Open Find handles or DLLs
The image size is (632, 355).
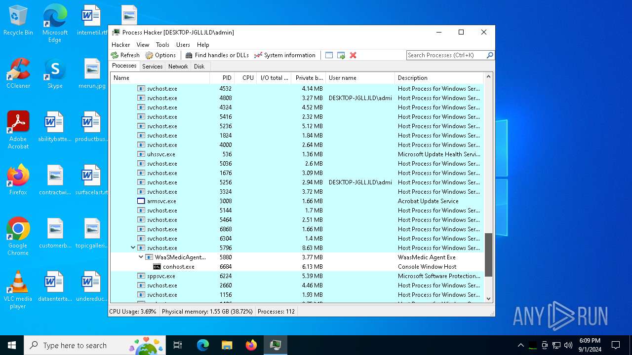(217, 55)
